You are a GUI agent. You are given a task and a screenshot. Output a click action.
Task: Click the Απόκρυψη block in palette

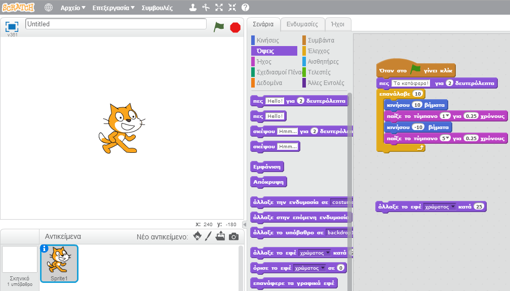(268, 182)
